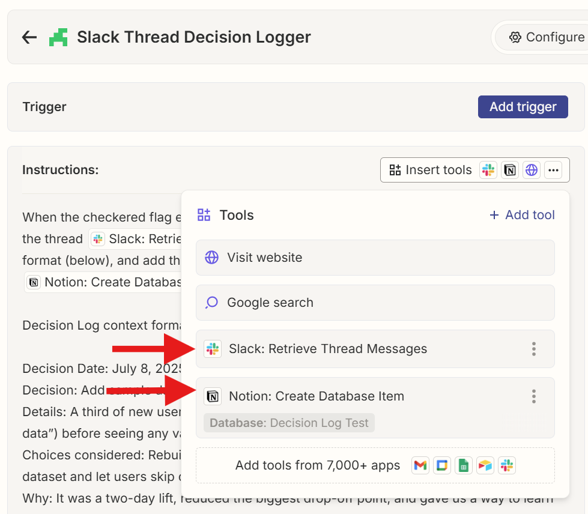
Task: Select the Visit website tool
Action: 375,258
